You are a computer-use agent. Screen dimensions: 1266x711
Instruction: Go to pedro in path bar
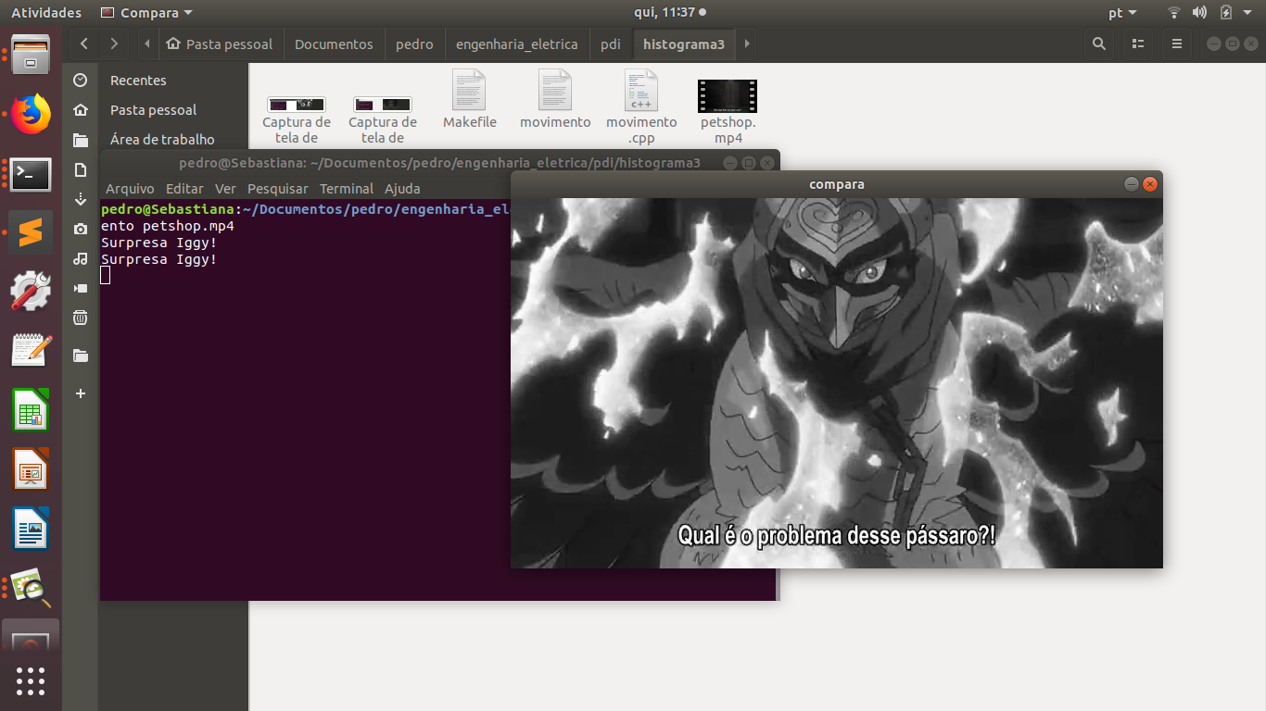414,44
